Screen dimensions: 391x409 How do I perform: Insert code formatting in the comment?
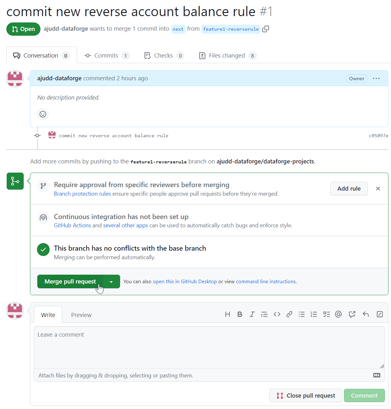click(x=277, y=314)
